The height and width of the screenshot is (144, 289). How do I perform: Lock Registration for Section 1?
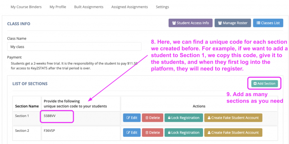coord(184,118)
